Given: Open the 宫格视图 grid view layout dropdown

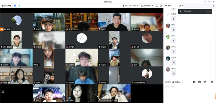Looking at the screenshot, I should tap(147, 6).
